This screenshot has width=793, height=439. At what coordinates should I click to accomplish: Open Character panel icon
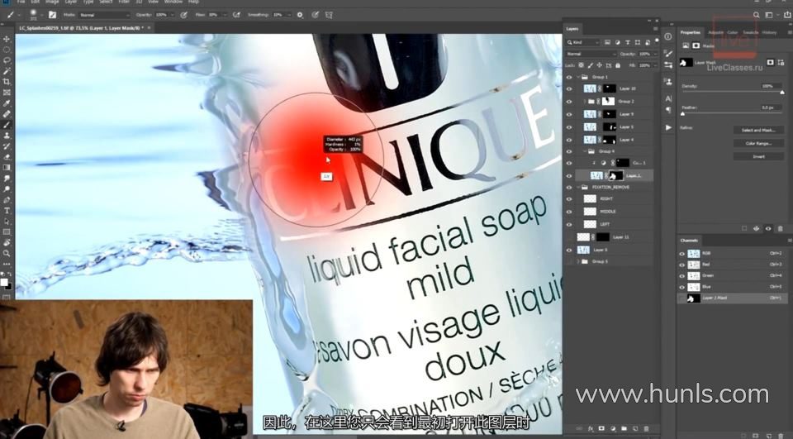click(x=668, y=98)
